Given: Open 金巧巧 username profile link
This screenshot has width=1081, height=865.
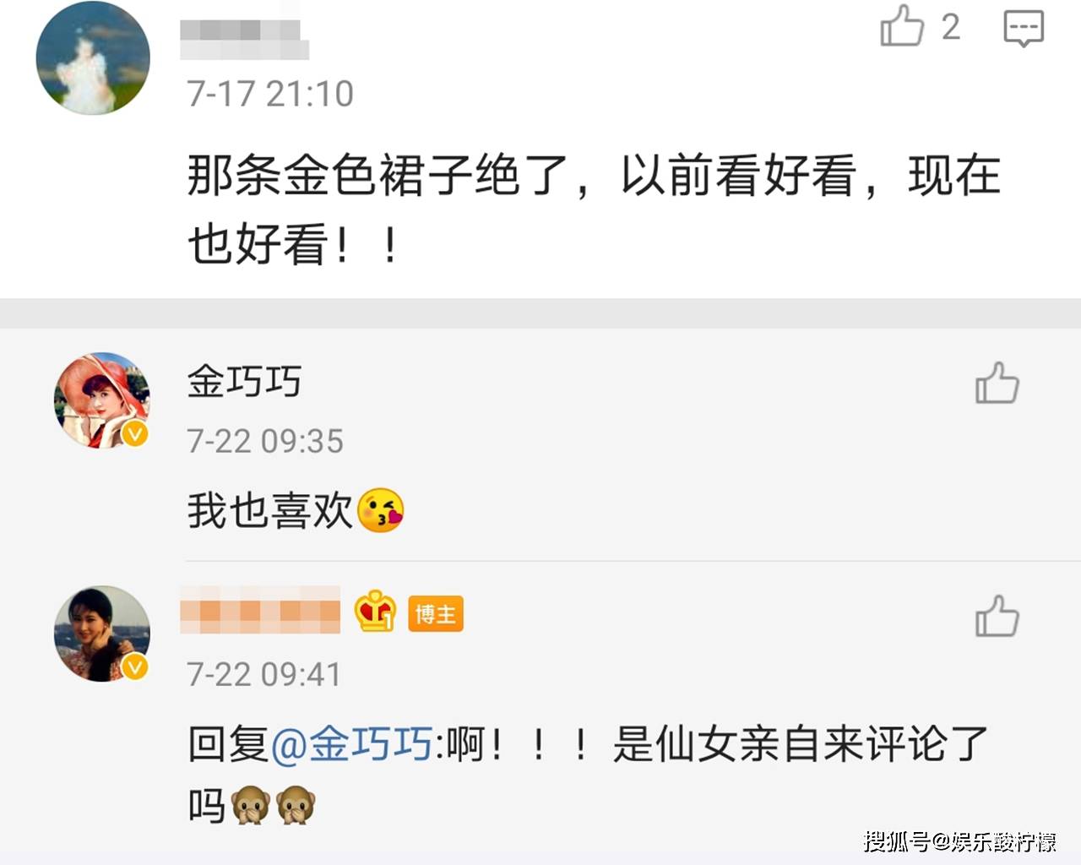Looking at the screenshot, I should [x=244, y=381].
